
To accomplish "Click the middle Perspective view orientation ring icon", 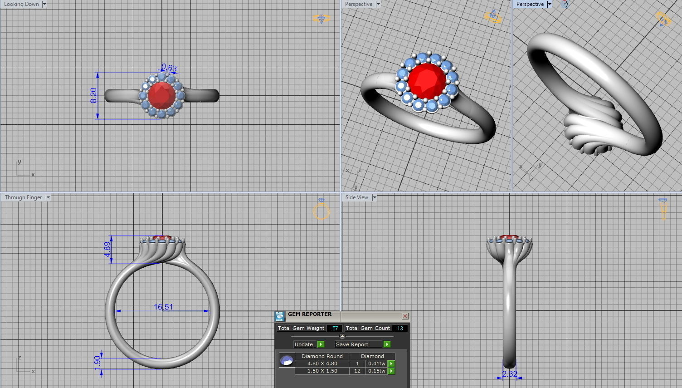I will [492, 17].
